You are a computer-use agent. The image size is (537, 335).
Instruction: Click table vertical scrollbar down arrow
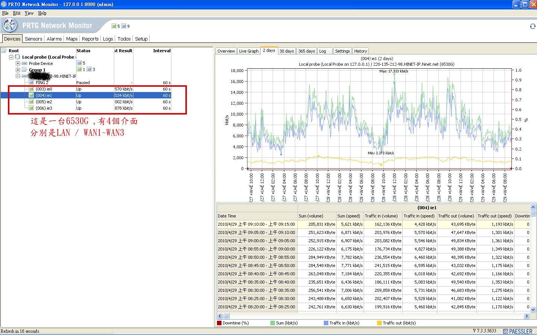point(533,310)
